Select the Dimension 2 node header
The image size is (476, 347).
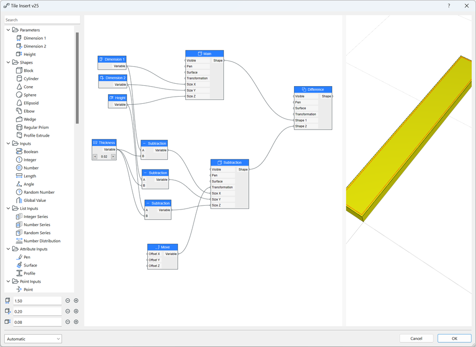point(112,78)
